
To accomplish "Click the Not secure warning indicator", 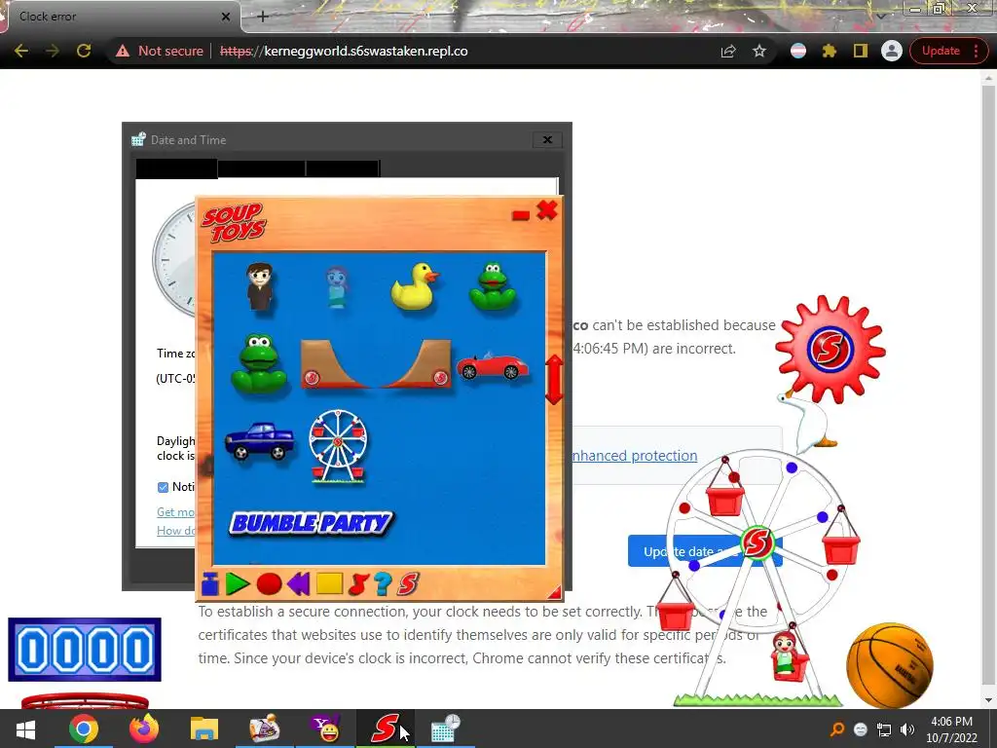I will pos(160,51).
